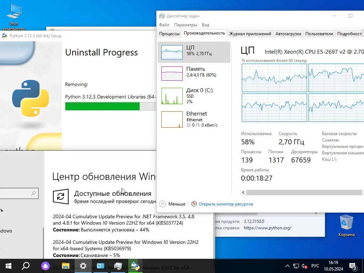Open the Файл menu in Task Manager

(x=164, y=25)
